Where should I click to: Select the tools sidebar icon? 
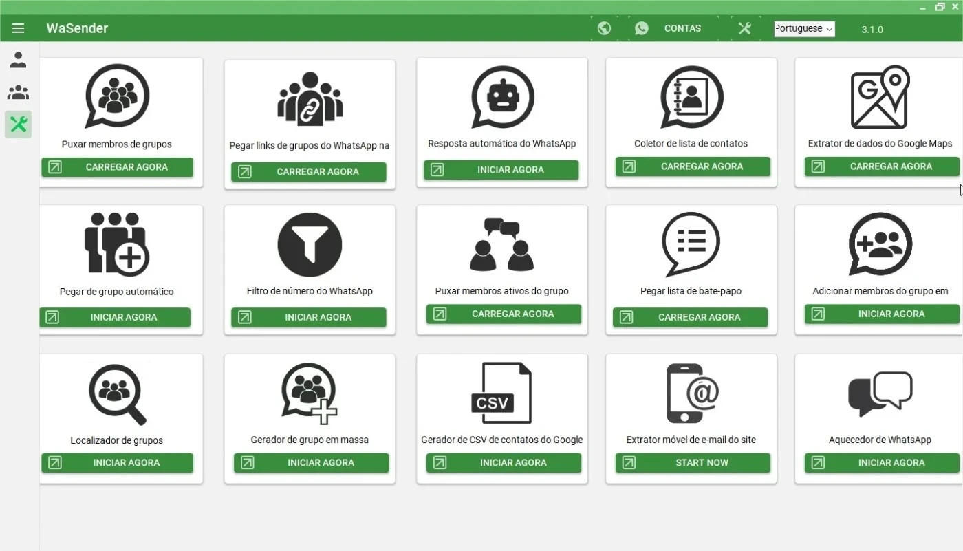[x=18, y=125]
